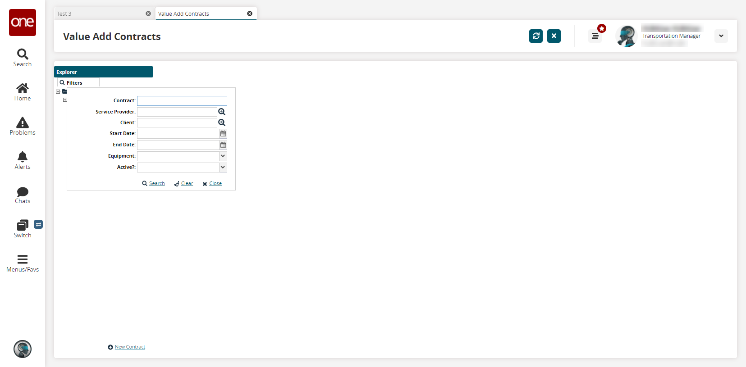Click the New Contract link
Screen dimensions: 746x367
coord(130,347)
